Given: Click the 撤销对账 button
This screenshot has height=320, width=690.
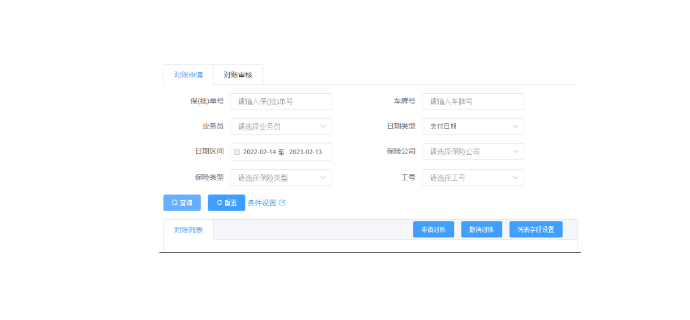Looking at the screenshot, I should point(481,229).
